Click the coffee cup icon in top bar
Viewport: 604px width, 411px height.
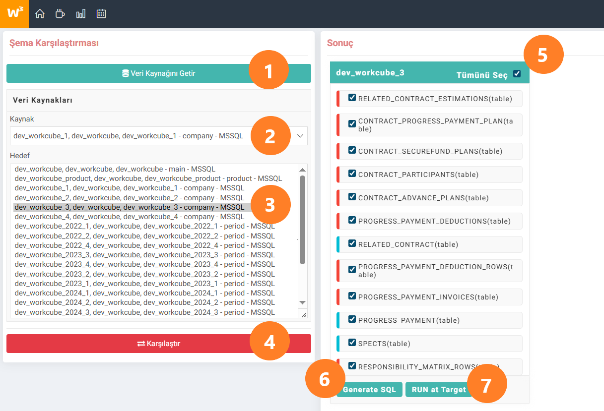coord(60,14)
